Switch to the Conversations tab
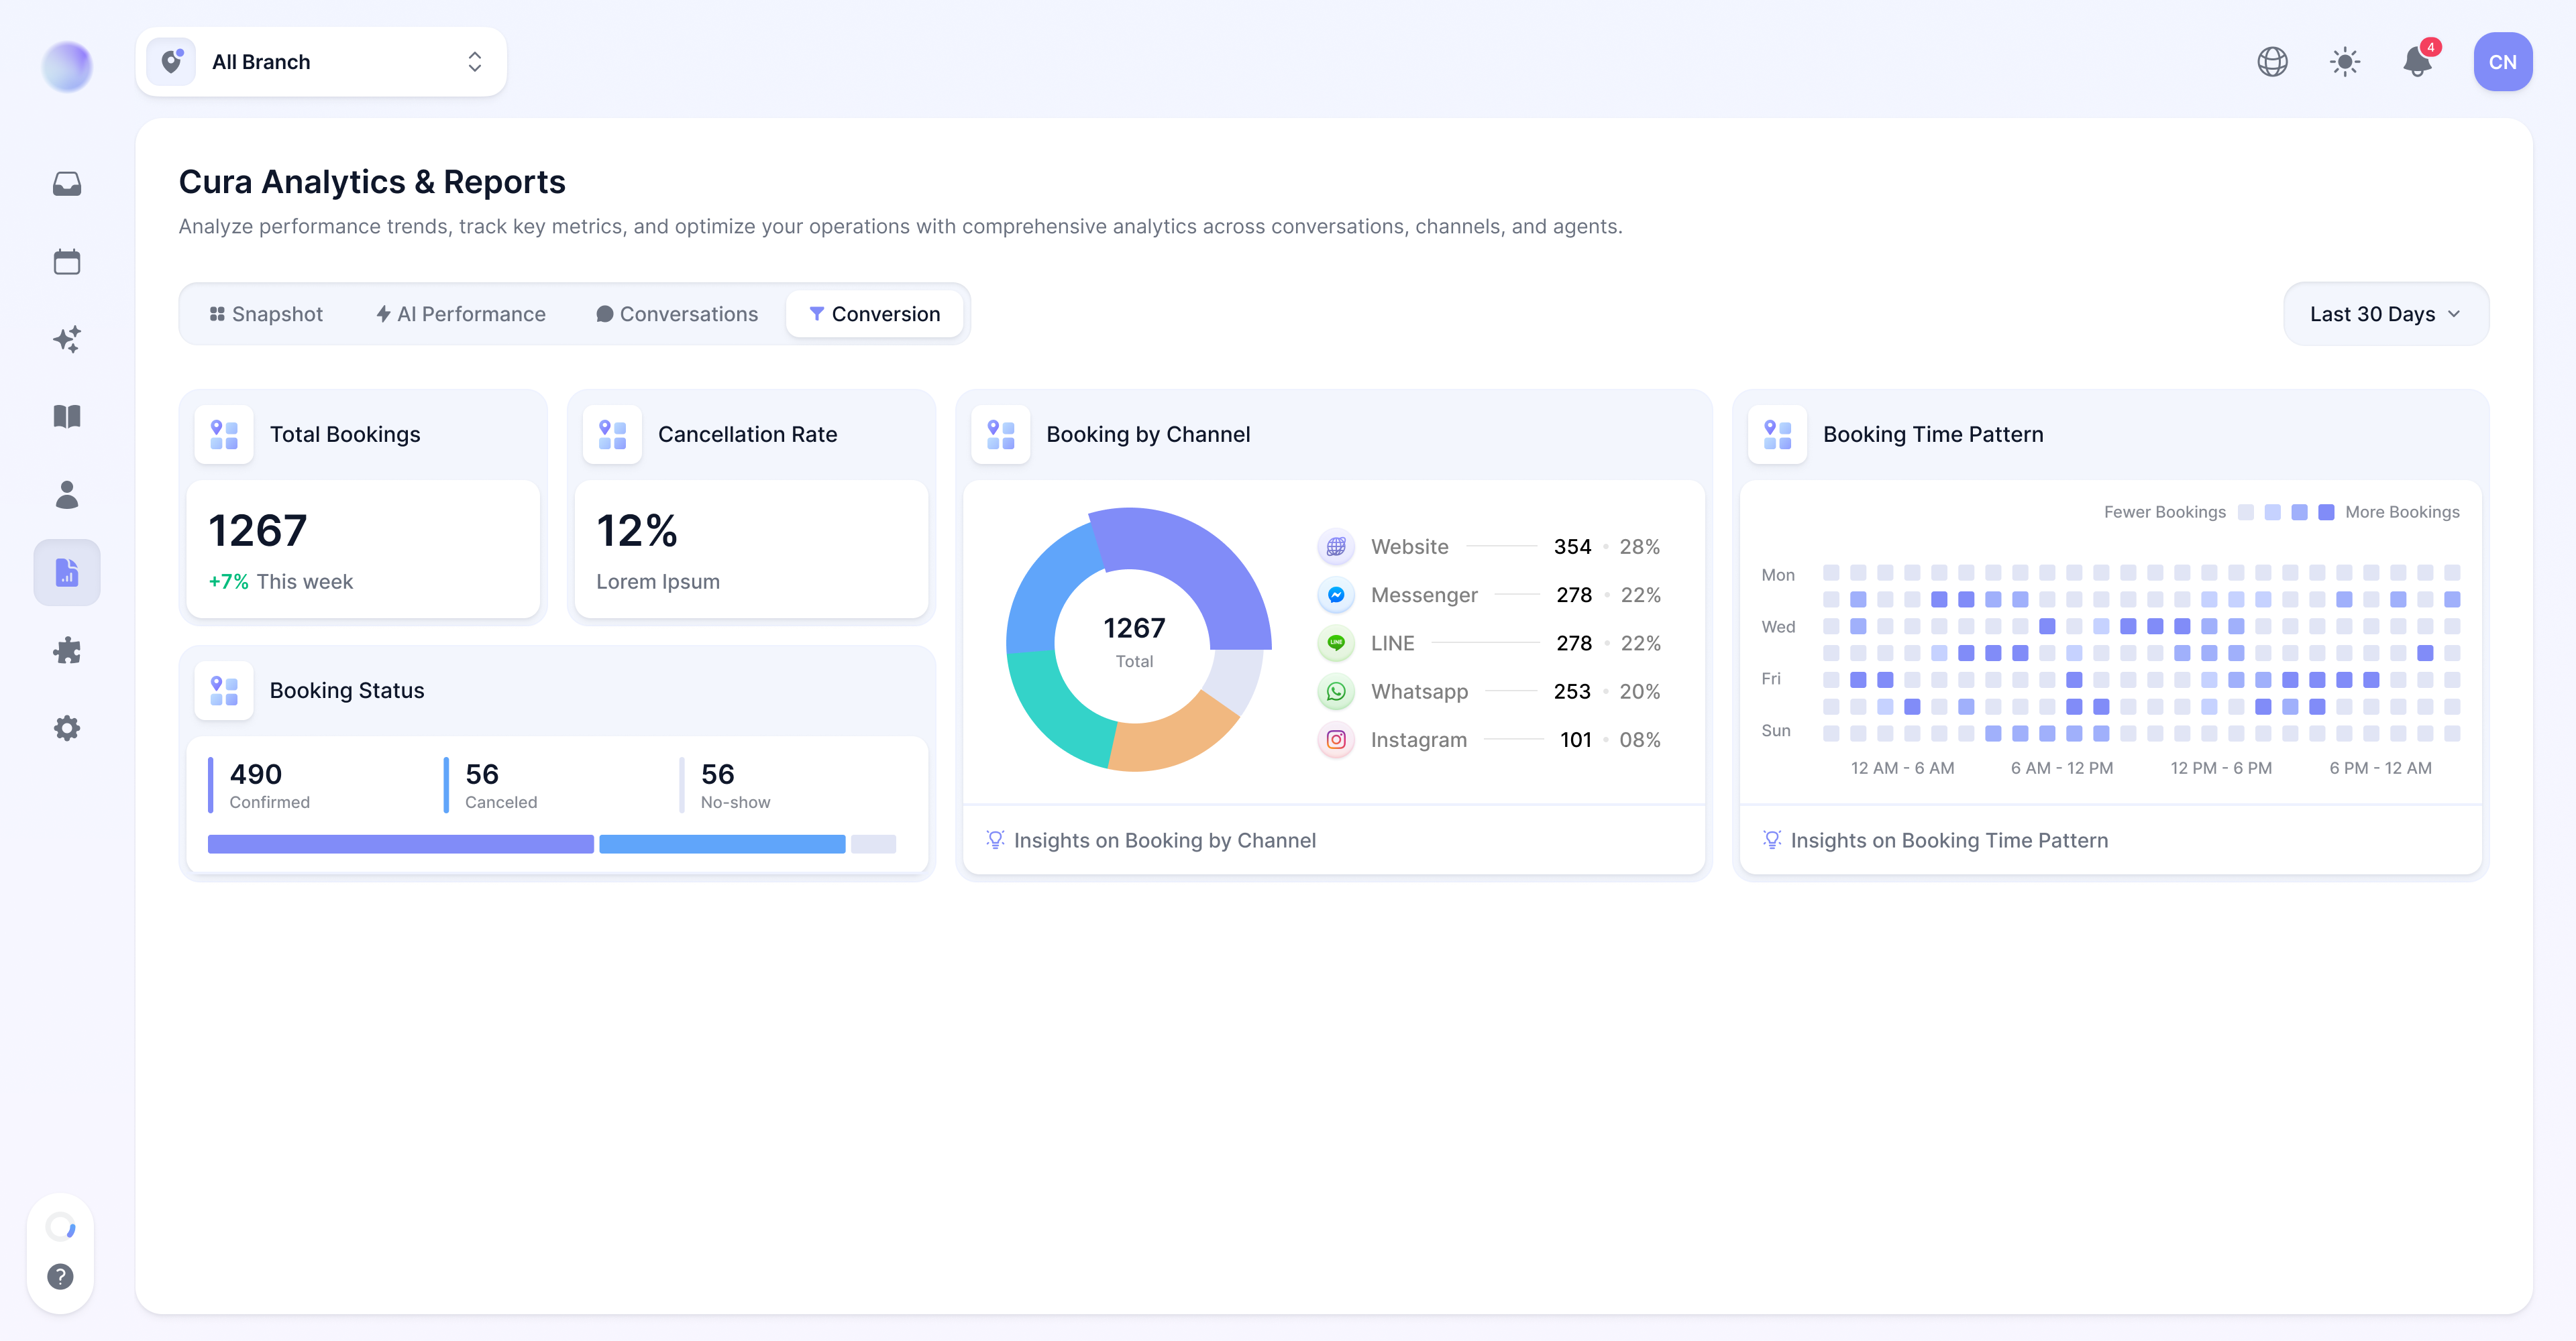 (x=677, y=314)
